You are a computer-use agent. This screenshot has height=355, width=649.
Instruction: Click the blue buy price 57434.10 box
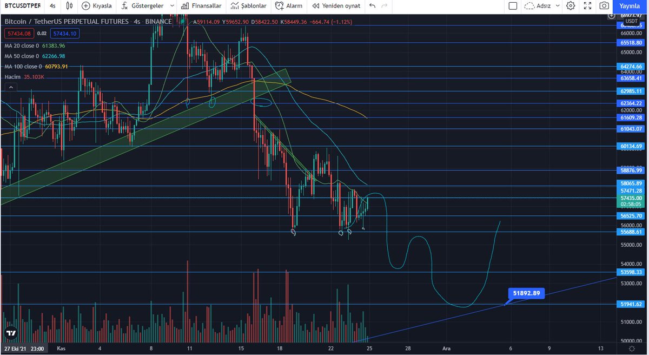pos(64,34)
